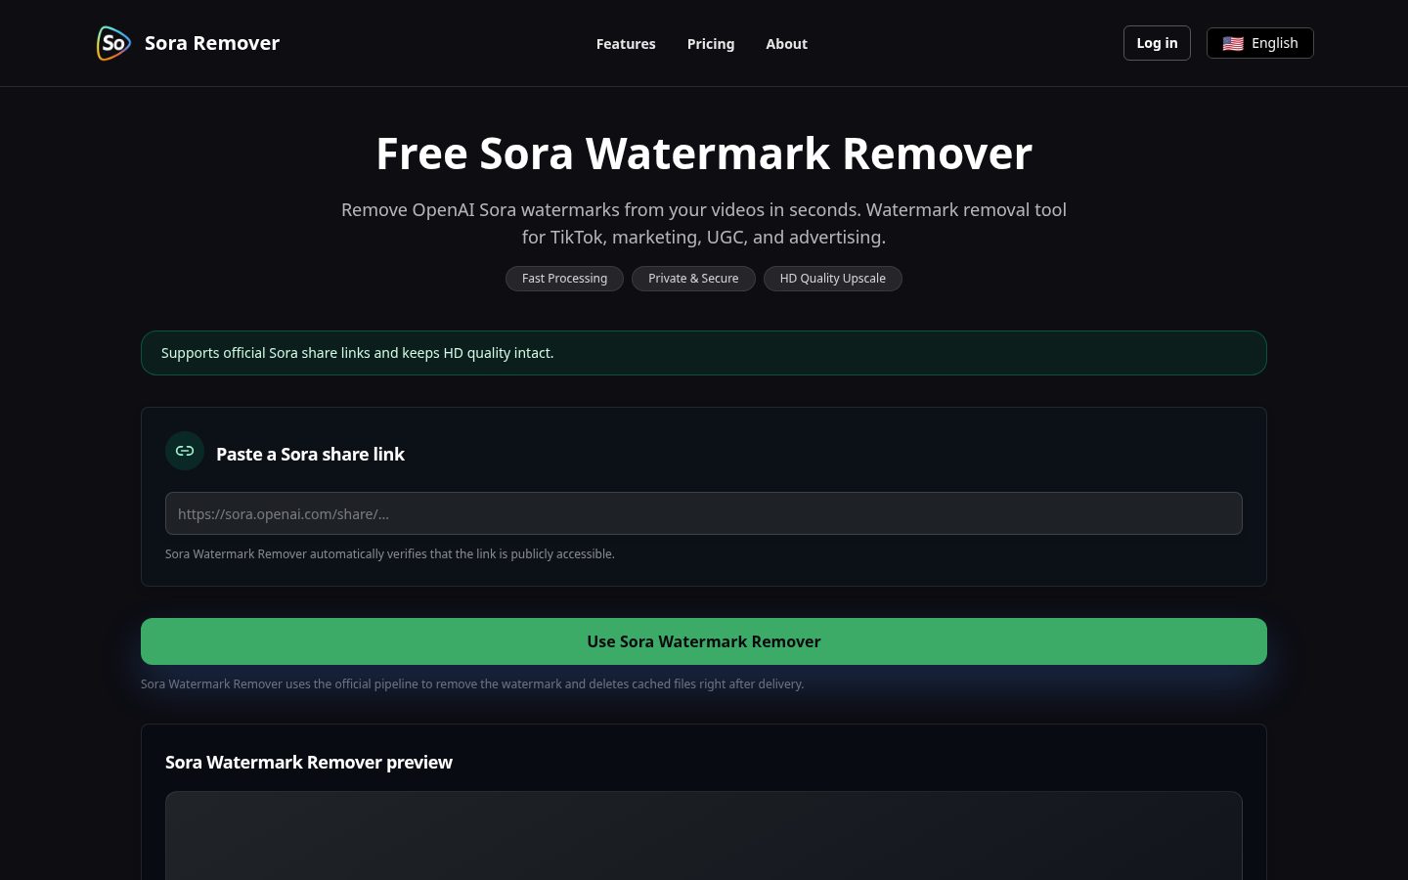Click the 'Sora Watermark Remover preview' heading
The image size is (1408, 880).
pyautogui.click(x=309, y=762)
